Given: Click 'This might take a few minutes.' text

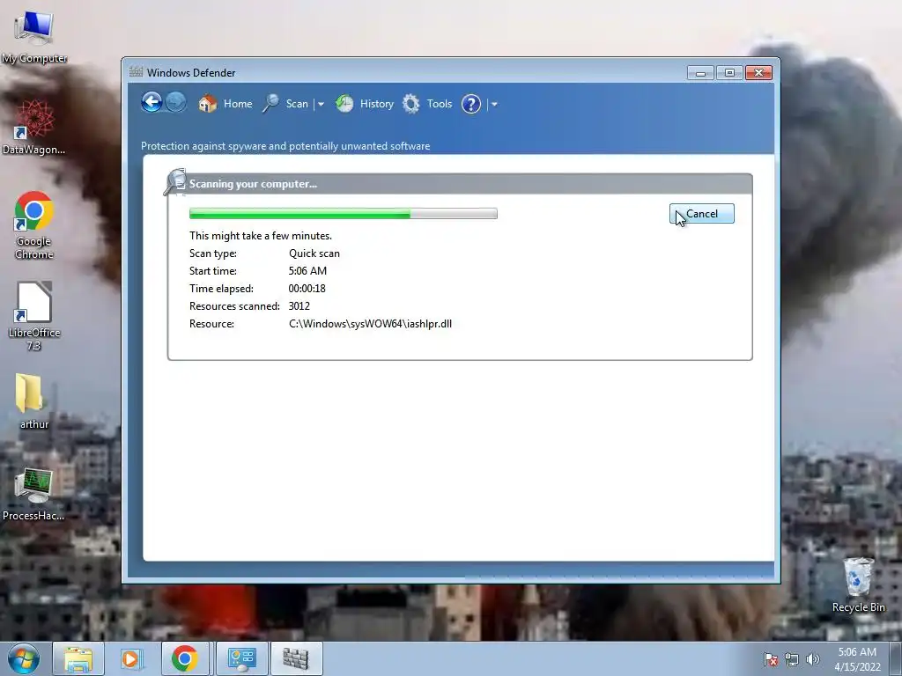Looking at the screenshot, I should pos(261,236).
